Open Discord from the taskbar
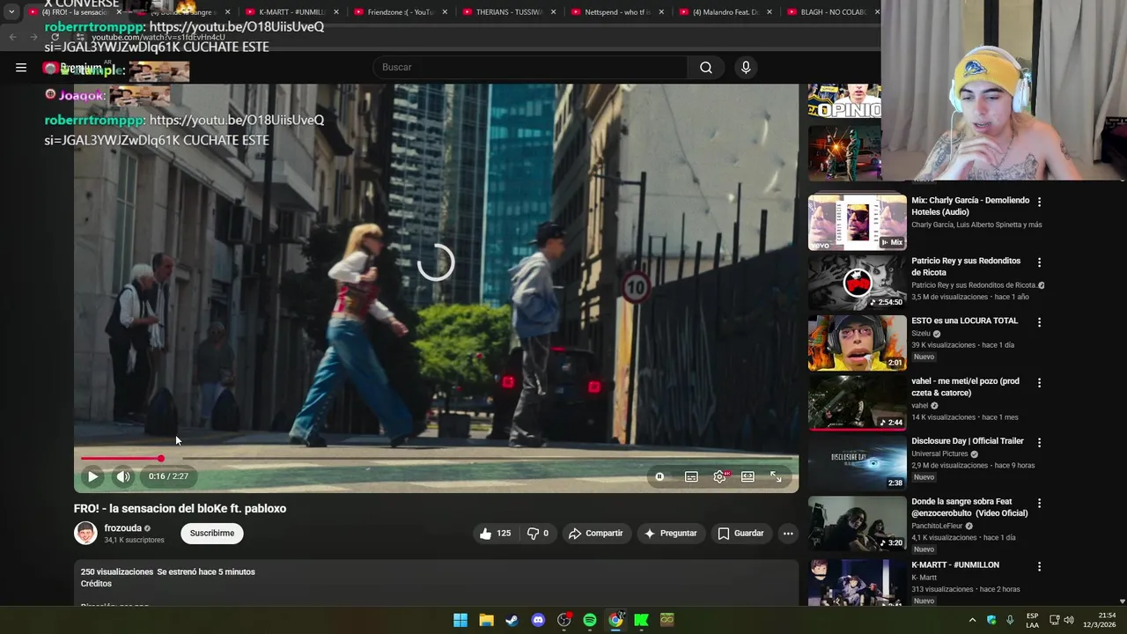 (x=538, y=620)
